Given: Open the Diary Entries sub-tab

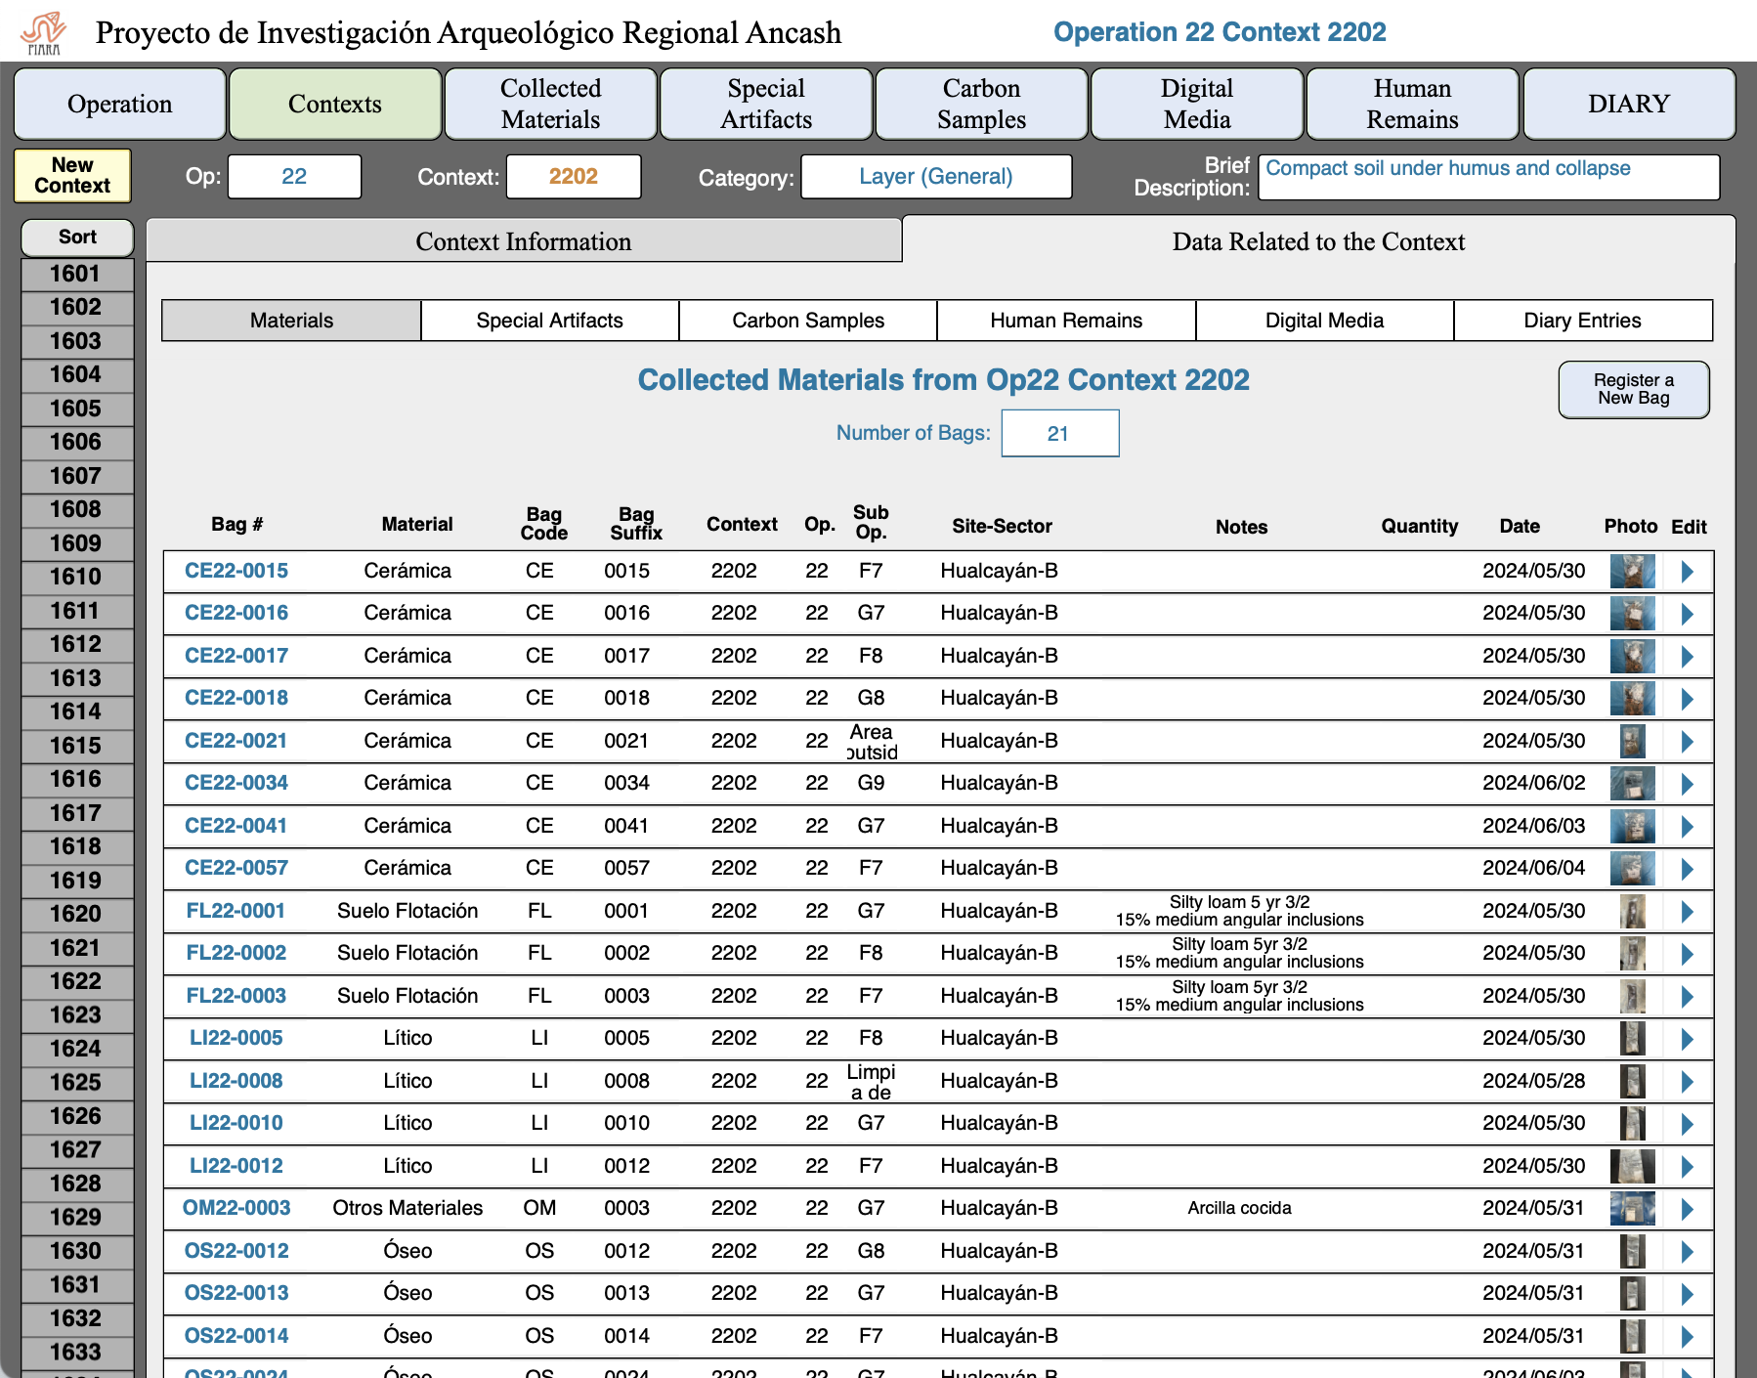Looking at the screenshot, I should coord(1582,321).
